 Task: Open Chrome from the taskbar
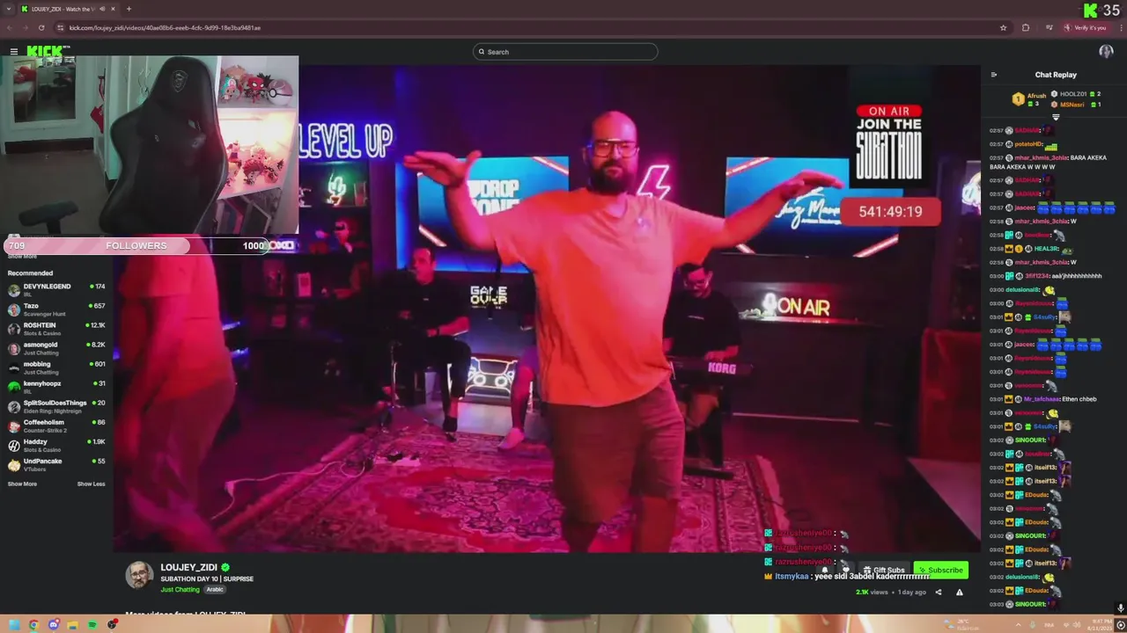[33, 625]
